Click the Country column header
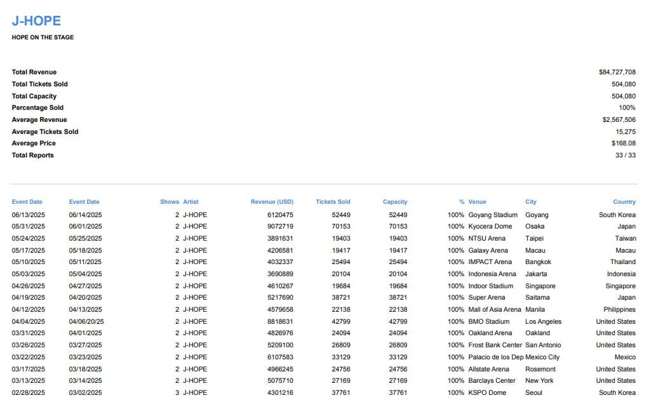This screenshot has width=656, height=419. click(624, 201)
